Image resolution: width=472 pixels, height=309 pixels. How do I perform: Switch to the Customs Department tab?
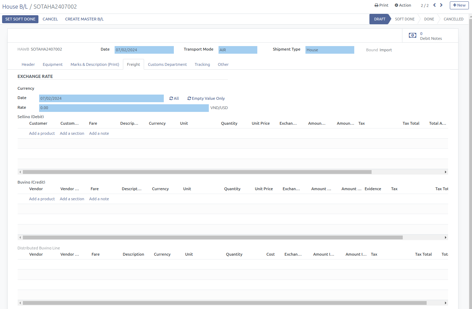[167, 64]
